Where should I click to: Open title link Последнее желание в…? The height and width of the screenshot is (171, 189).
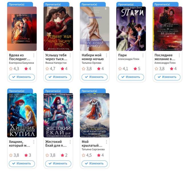tap(165, 57)
